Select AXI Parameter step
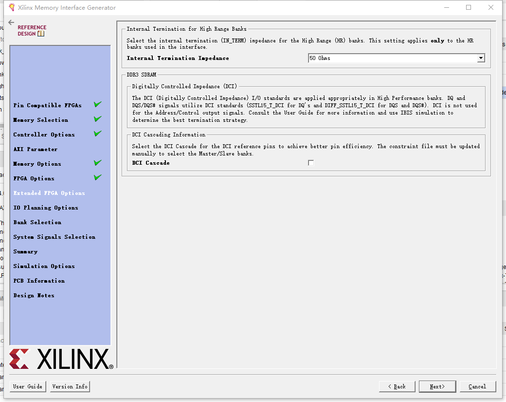 click(36, 149)
